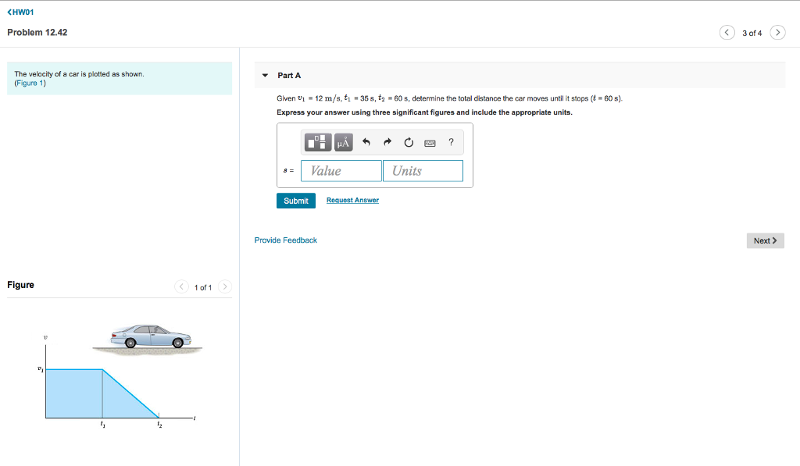Redo an edit in the answer editor
Viewport: 800px width, 466px height.
tap(387, 142)
